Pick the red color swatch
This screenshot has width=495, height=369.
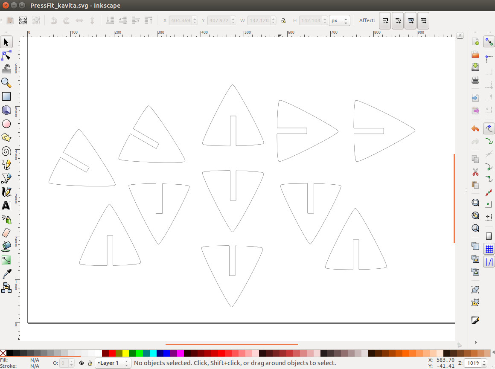(112, 353)
